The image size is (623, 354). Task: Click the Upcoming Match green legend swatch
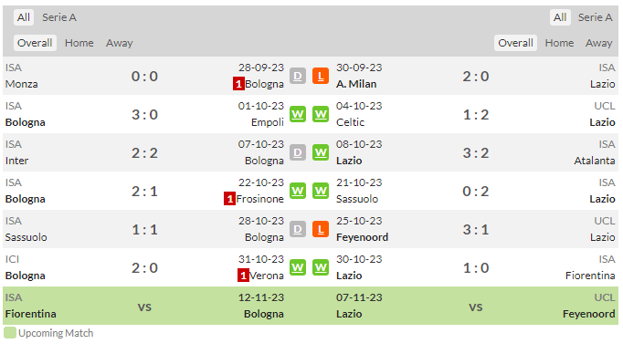click(9, 333)
